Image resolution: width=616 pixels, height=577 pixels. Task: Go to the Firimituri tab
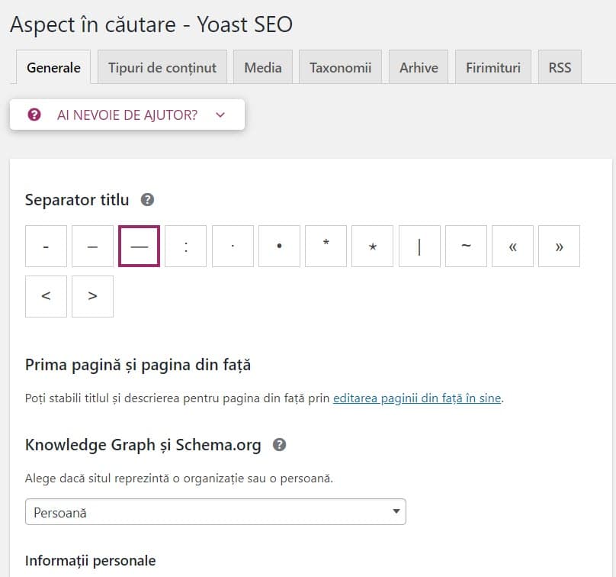[x=493, y=67]
